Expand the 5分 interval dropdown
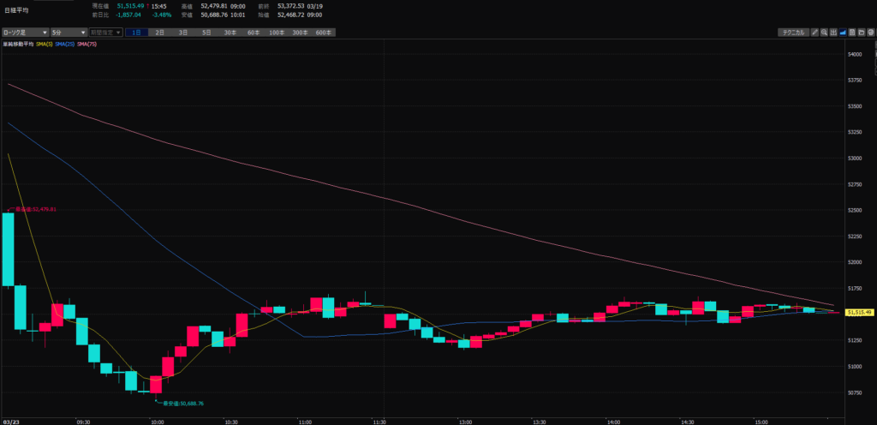This screenshot has width=877, height=425. point(69,33)
